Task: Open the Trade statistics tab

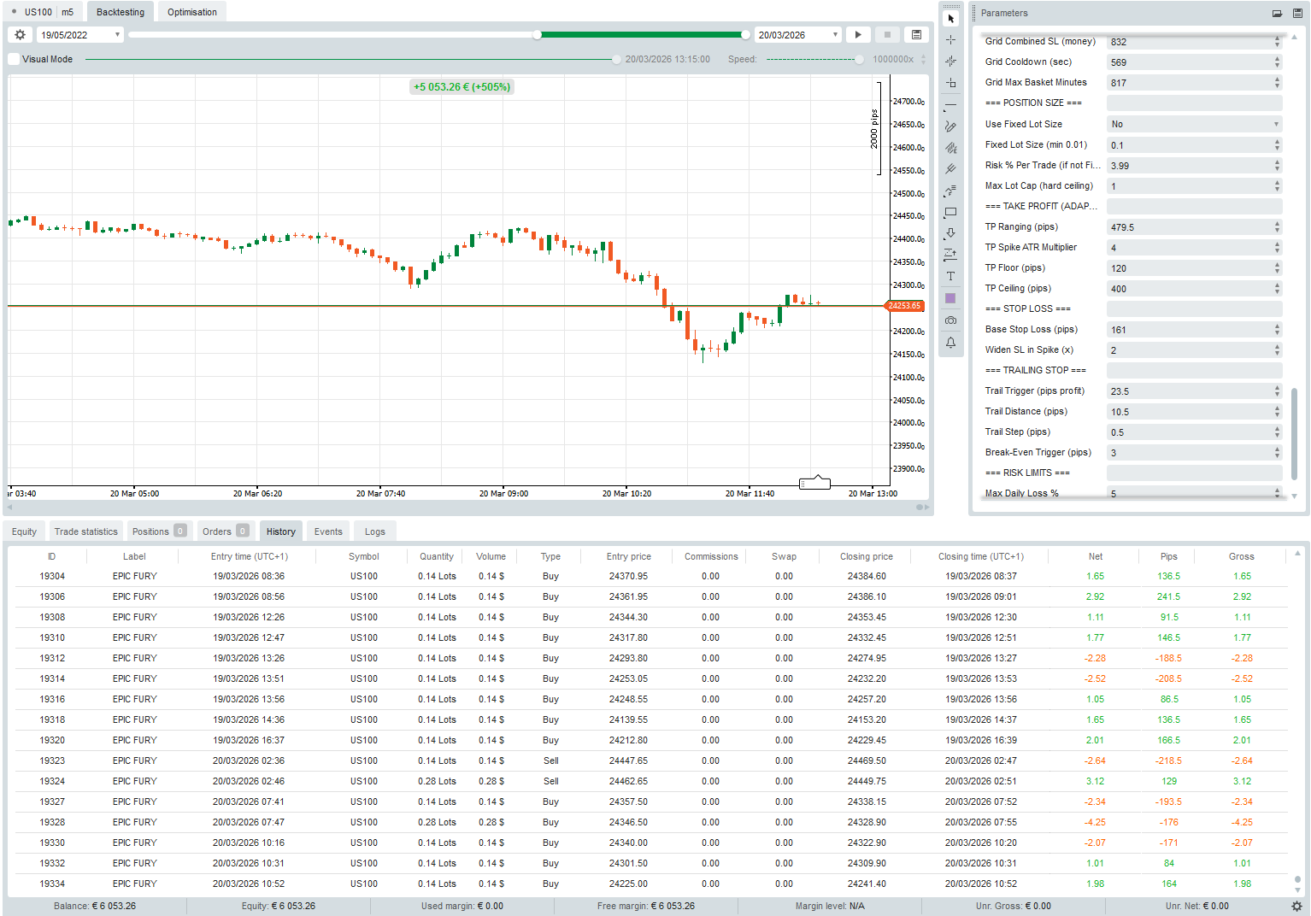Action: pos(86,531)
